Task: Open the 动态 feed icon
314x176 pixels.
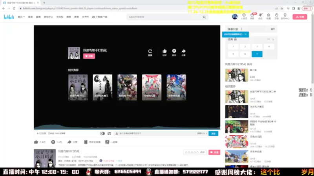Action: (260, 16)
